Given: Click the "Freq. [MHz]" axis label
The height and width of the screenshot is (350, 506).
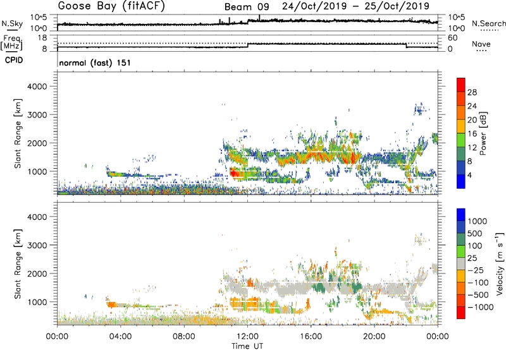Looking at the screenshot, I should tap(11, 43).
